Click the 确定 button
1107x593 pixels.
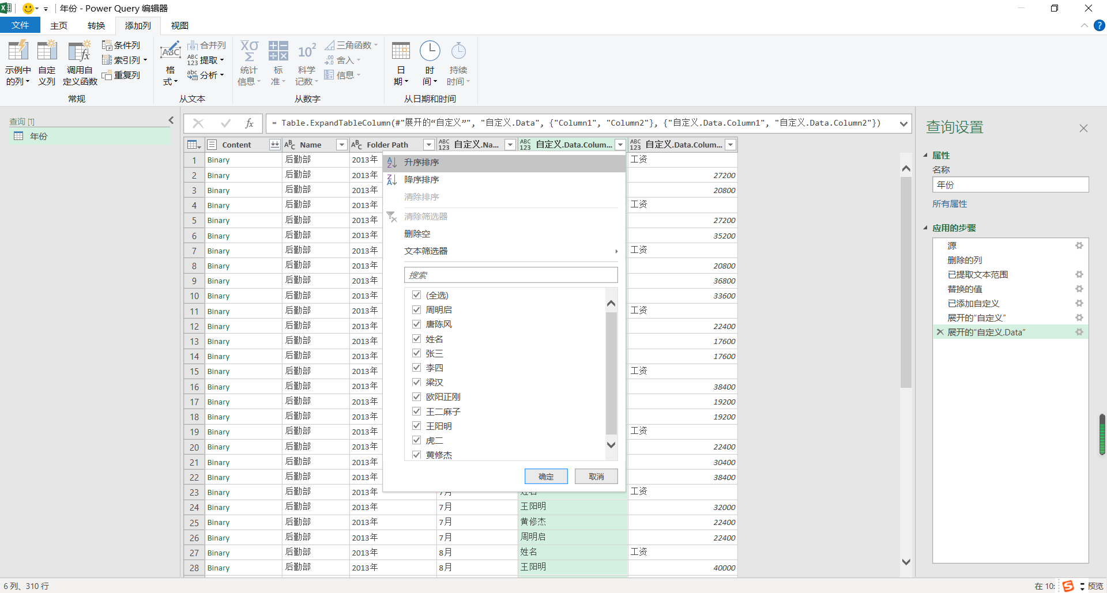546,477
